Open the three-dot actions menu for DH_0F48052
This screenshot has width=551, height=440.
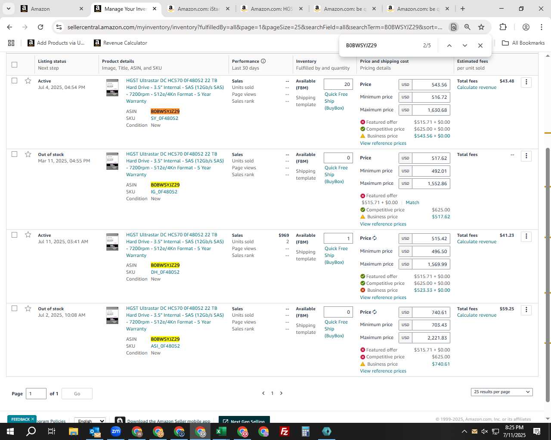tap(526, 236)
